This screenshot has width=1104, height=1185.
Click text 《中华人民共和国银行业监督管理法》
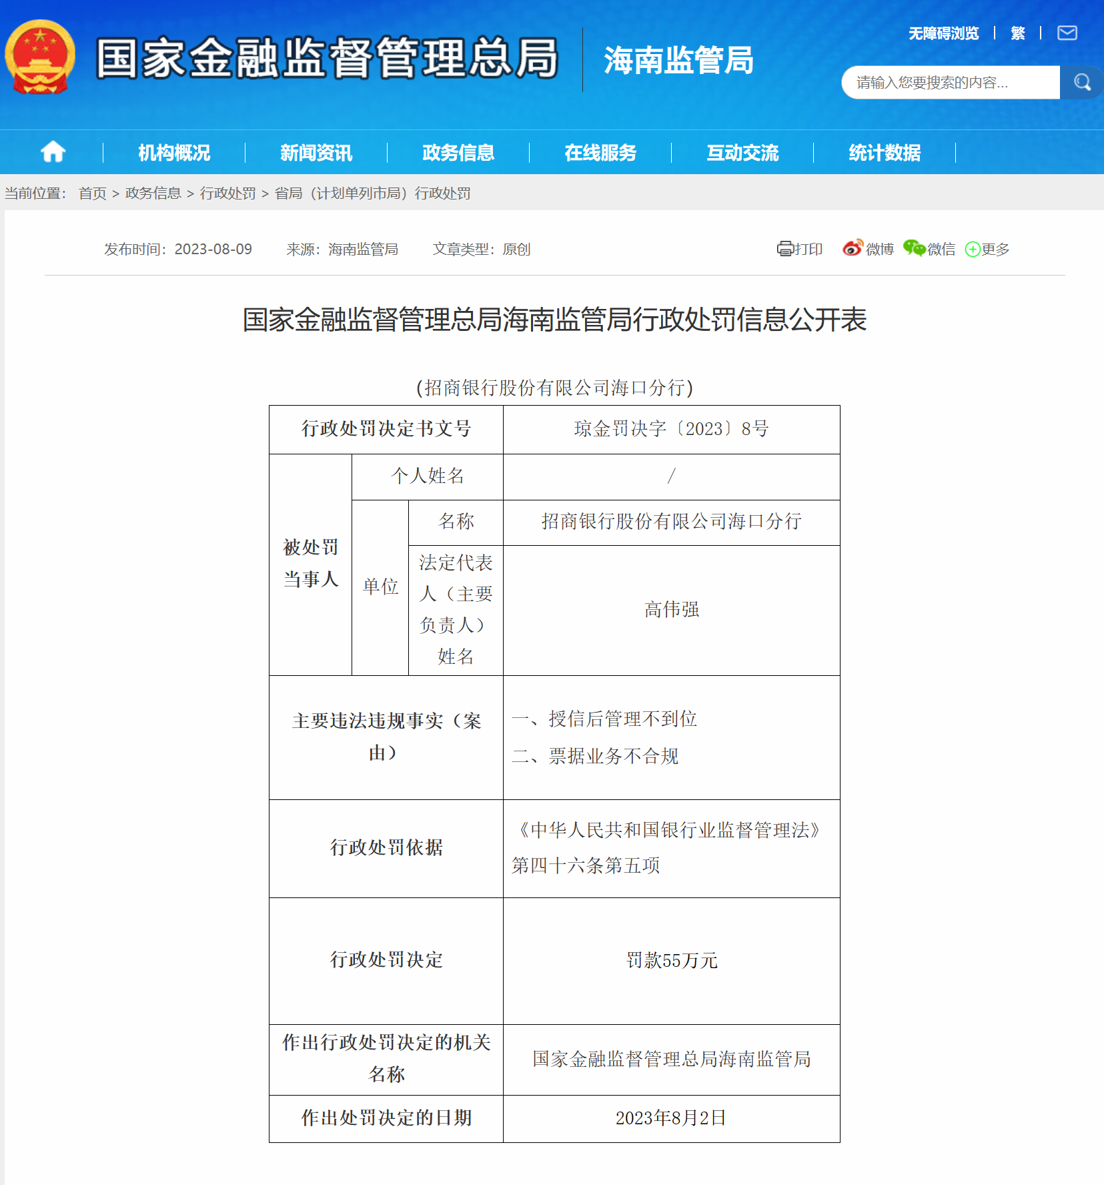point(669,830)
